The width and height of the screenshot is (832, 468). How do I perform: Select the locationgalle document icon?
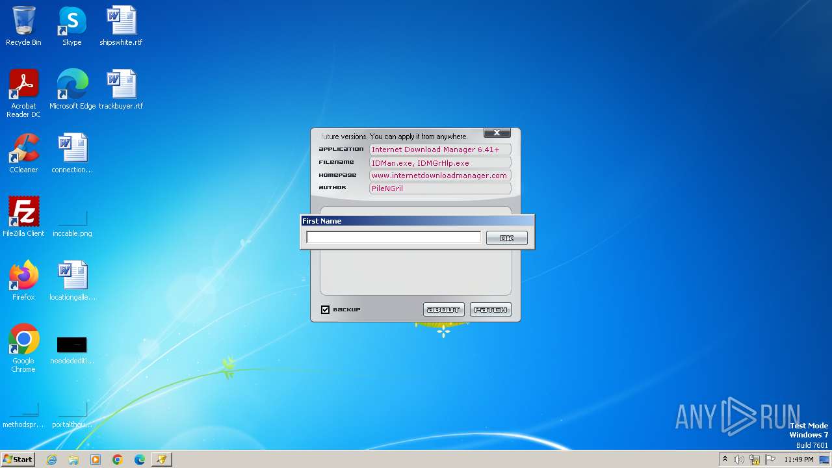tap(72, 281)
